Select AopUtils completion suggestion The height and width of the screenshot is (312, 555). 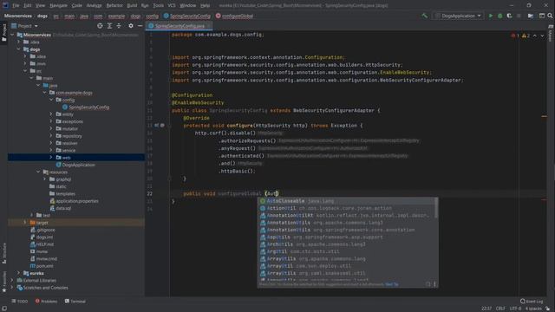click(x=347, y=237)
